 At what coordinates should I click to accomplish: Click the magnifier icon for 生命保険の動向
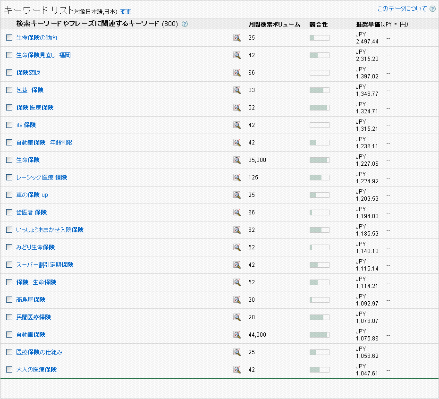pyautogui.click(x=237, y=38)
